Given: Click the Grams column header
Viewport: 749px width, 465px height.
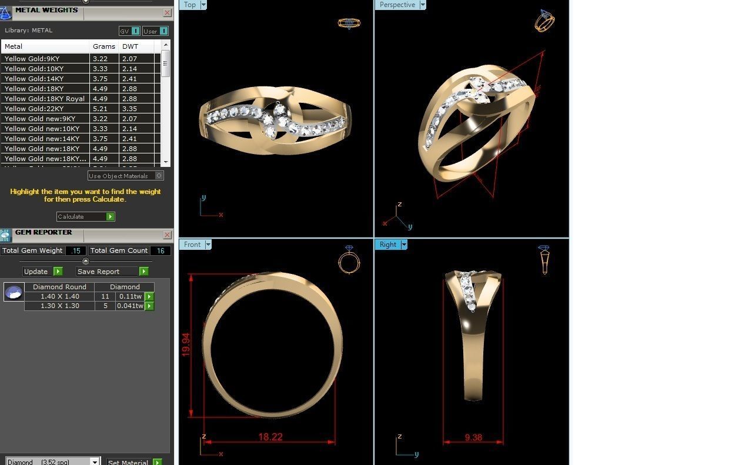Looking at the screenshot, I should (104, 46).
